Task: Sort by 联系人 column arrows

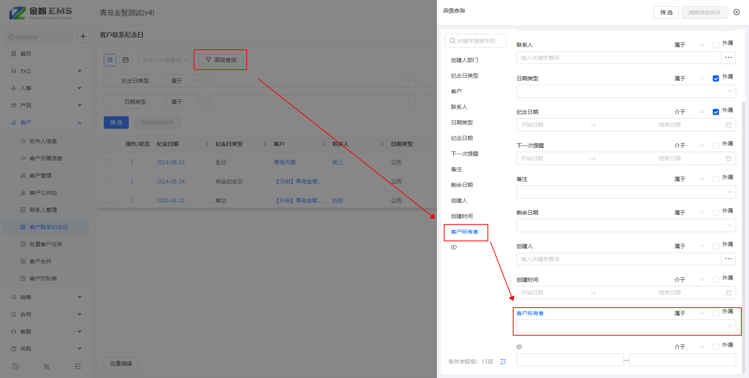Action: pos(382,144)
